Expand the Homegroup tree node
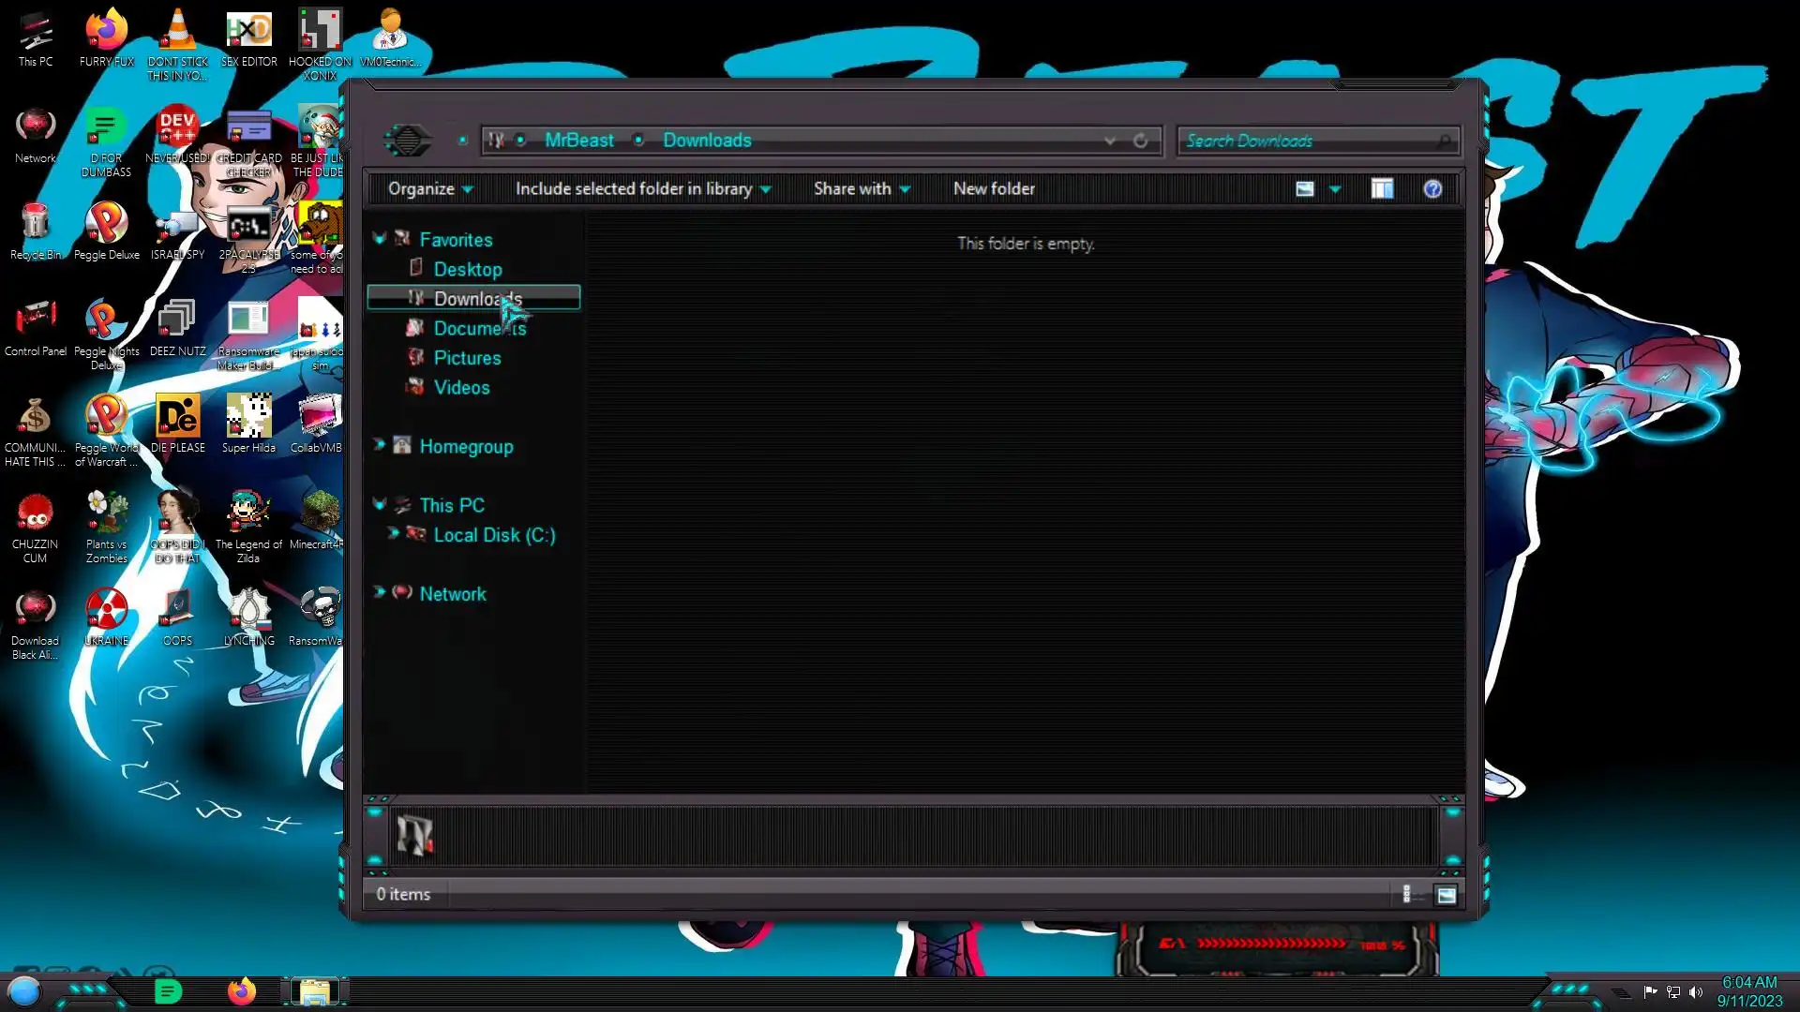This screenshot has height=1012, width=1800. coord(380,444)
